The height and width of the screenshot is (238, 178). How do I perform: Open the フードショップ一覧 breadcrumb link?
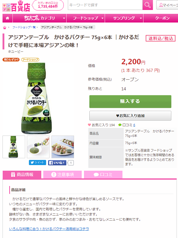[x=24, y=27]
